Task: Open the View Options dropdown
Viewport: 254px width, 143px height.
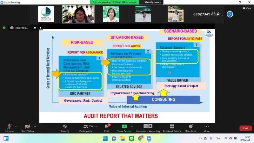Action: (x=153, y=2)
